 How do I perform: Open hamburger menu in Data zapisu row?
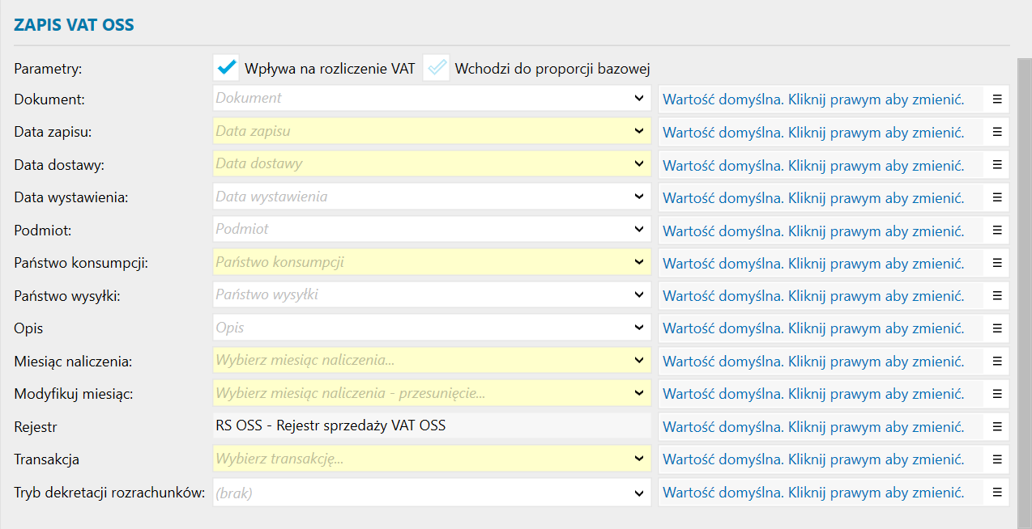(x=997, y=131)
